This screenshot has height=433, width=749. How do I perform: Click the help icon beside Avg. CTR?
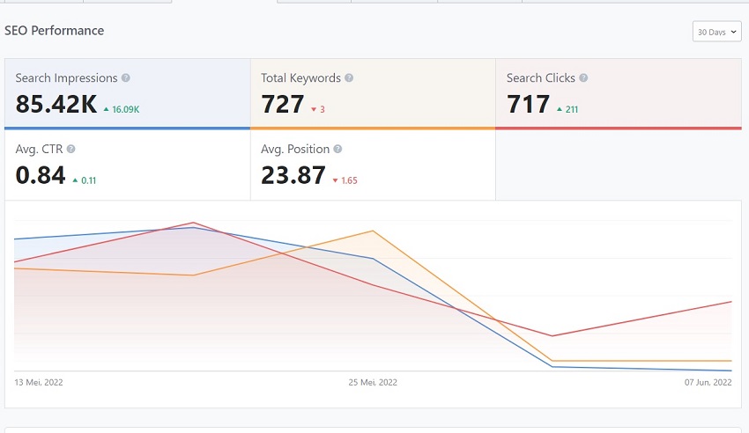pos(70,150)
